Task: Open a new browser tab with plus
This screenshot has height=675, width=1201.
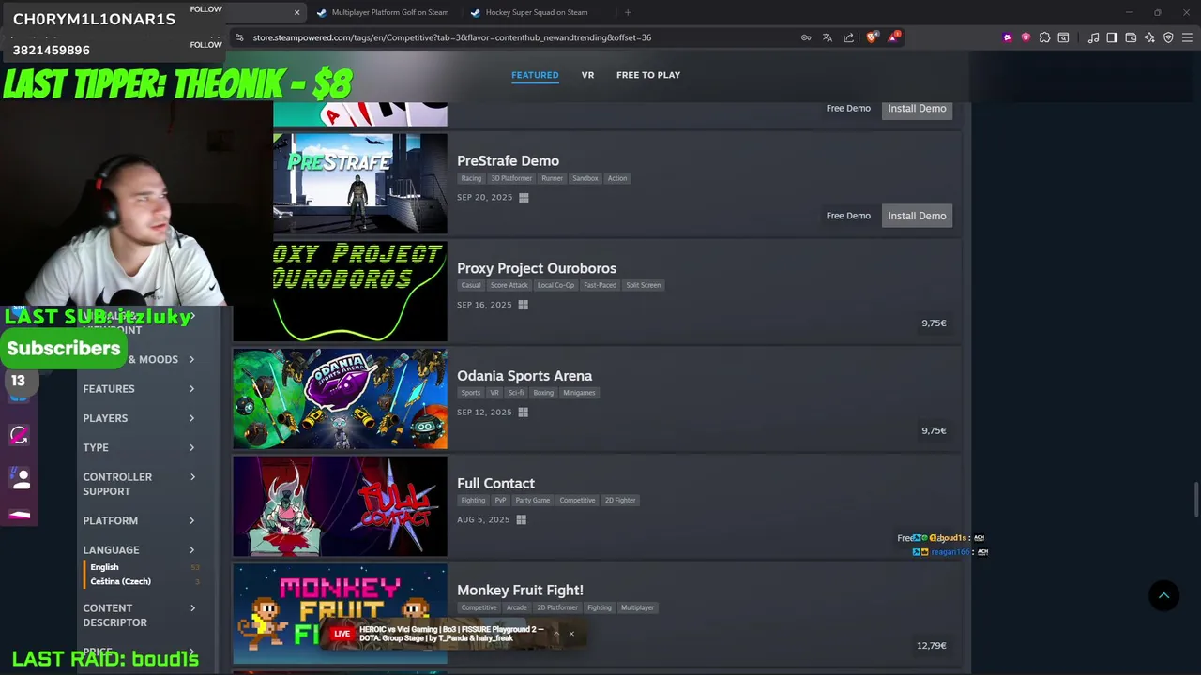Action: (x=628, y=12)
